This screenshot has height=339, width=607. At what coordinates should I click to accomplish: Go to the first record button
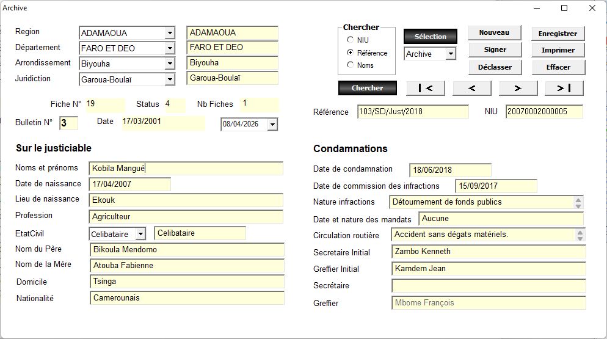426,88
